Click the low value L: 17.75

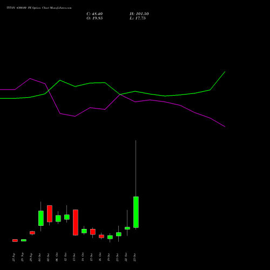(x=138, y=18)
